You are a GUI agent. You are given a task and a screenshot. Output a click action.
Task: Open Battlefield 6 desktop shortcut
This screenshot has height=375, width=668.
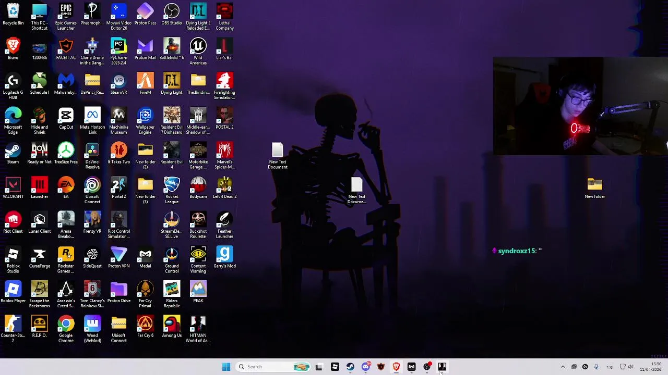tap(172, 49)
